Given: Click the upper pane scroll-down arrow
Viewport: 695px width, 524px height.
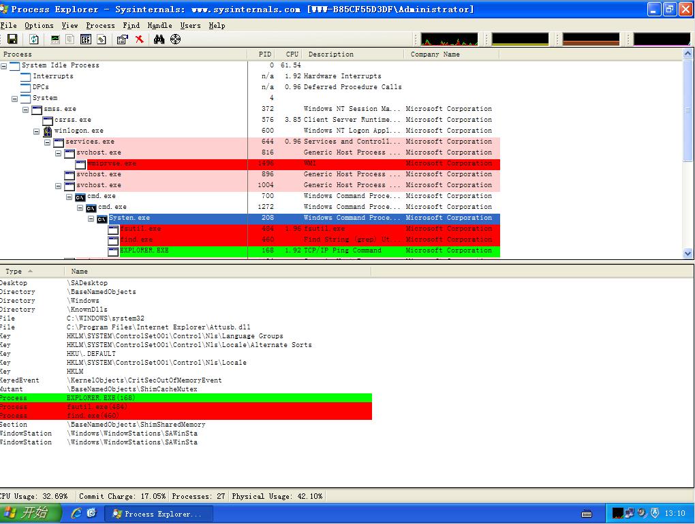Looking at the screenshot, I should tap(688, 254).
